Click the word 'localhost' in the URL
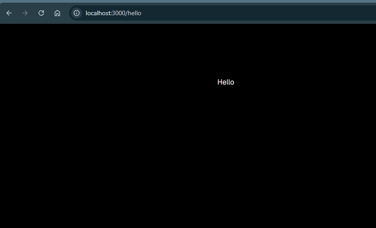The height and width of the screenshot is (228, 376). tap(98, 13)
